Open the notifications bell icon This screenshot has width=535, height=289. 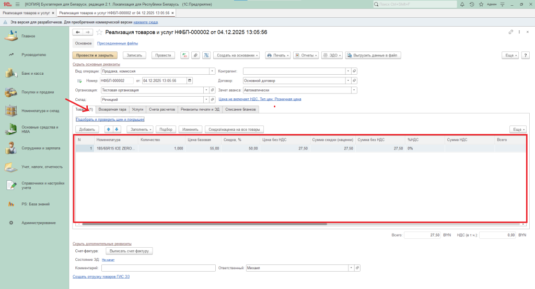(x=462, y=4)
